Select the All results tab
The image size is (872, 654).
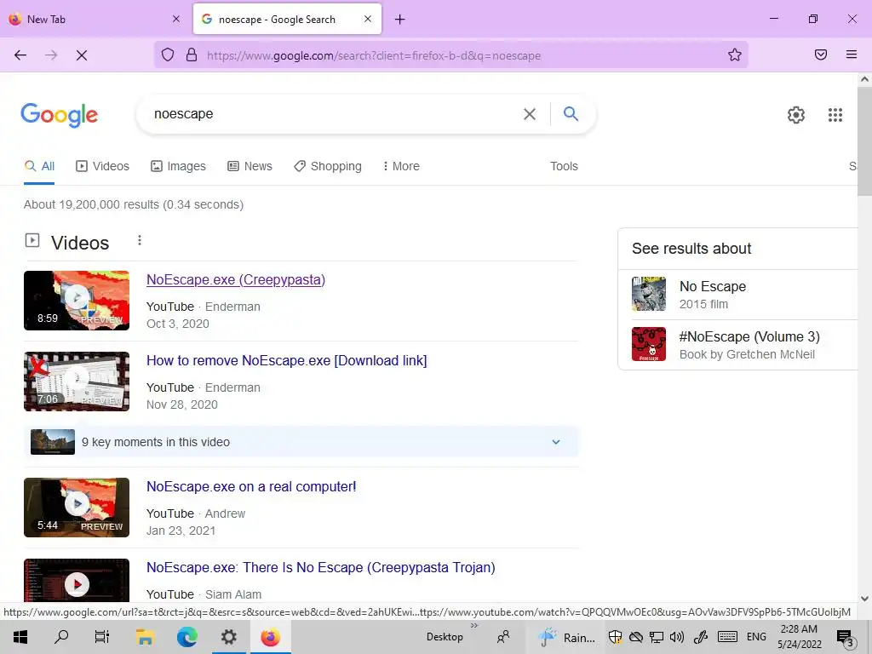point(39,166)
